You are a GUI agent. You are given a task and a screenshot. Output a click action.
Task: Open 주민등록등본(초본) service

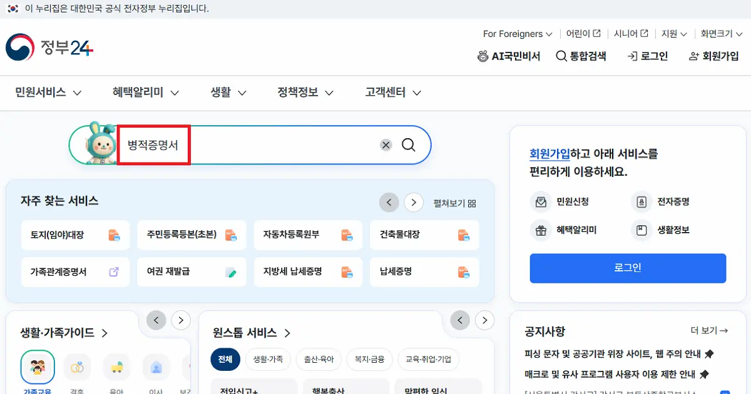(192, 235)
